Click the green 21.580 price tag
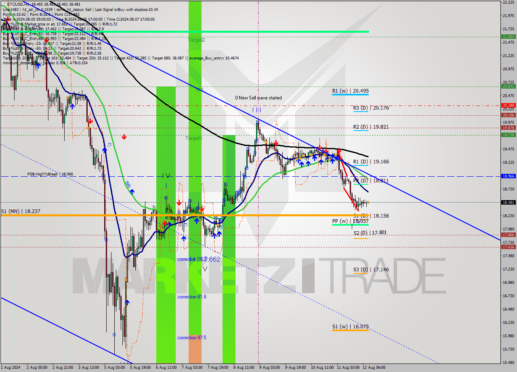Screen dimensions: 517x372 (508, 36)
